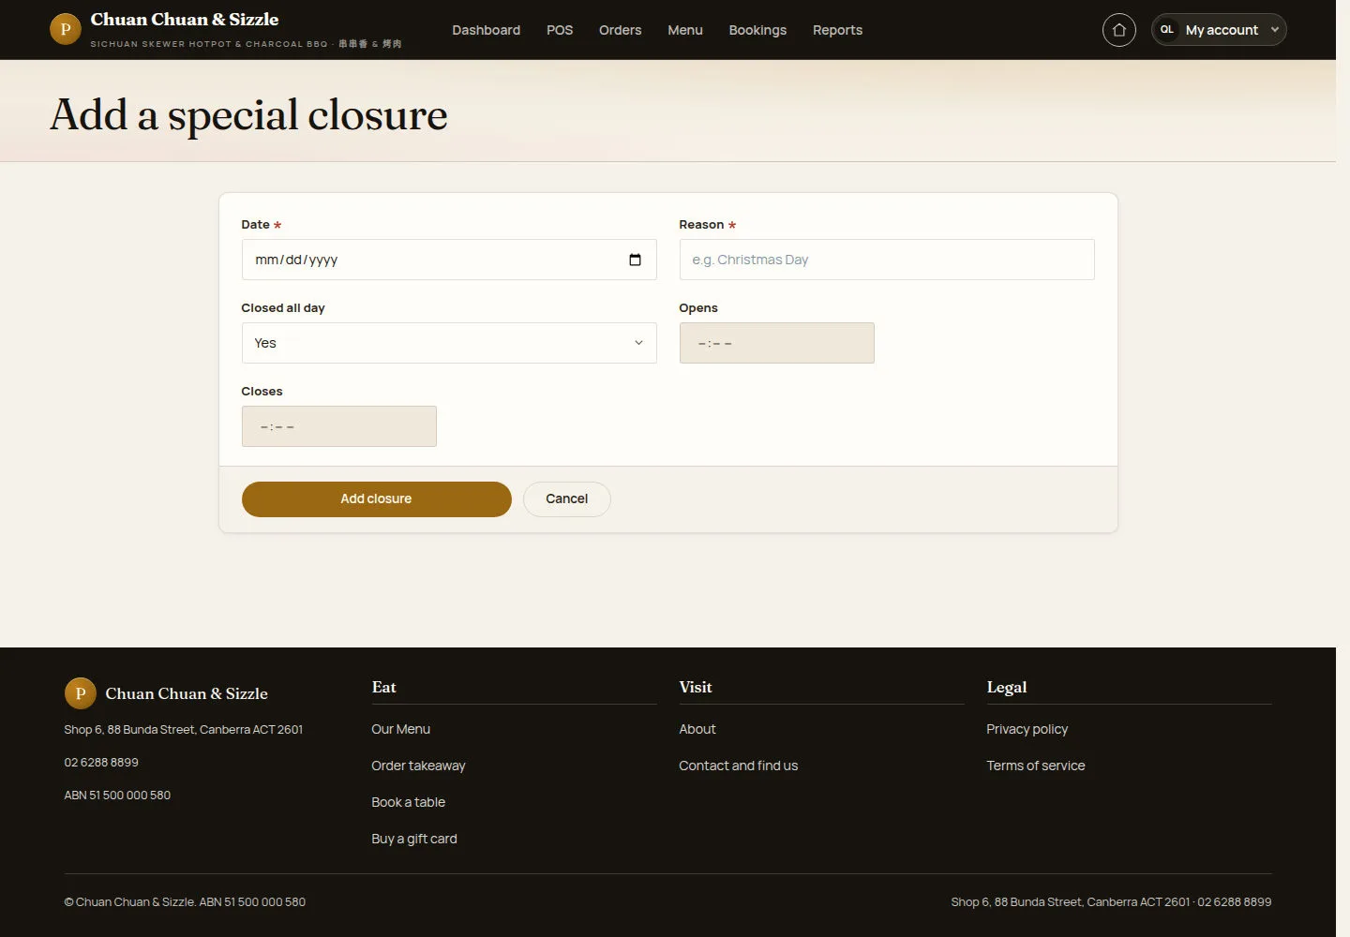
Task: Click the QL avatar in the account button
Action: point(1167,30)
